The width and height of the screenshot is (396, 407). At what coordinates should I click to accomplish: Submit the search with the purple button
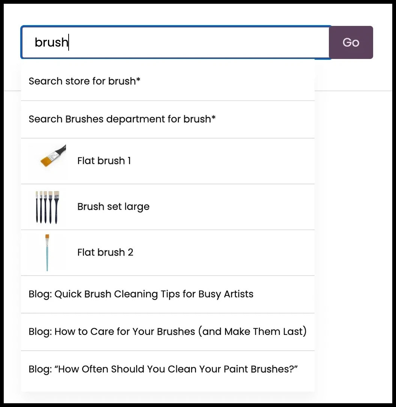pos(351,42)
